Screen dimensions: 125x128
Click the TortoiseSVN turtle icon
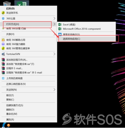(x=3, y=54)
